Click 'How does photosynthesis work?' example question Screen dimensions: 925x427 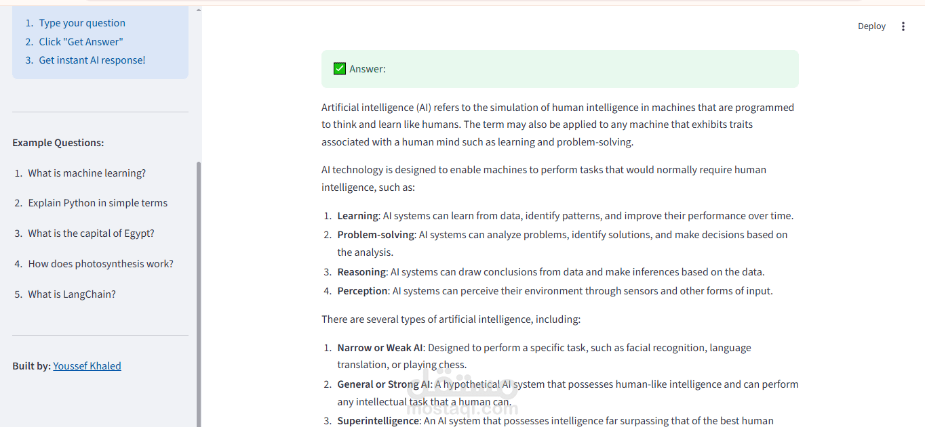coord(100,263)
